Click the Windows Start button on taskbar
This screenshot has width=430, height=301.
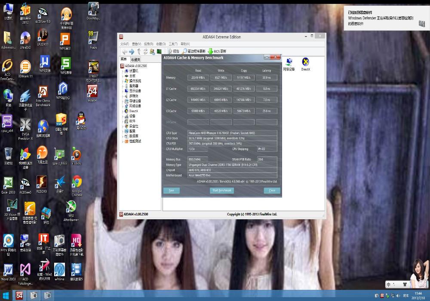click(6, 295)
